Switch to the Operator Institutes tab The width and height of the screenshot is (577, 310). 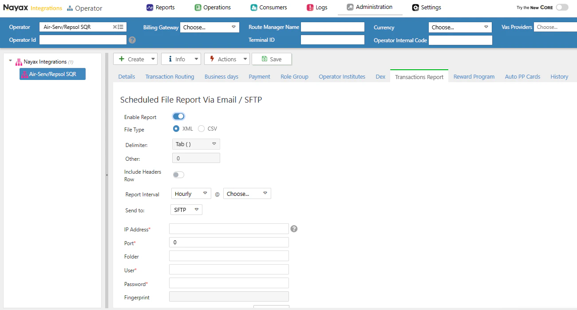(x=342, y=76)
